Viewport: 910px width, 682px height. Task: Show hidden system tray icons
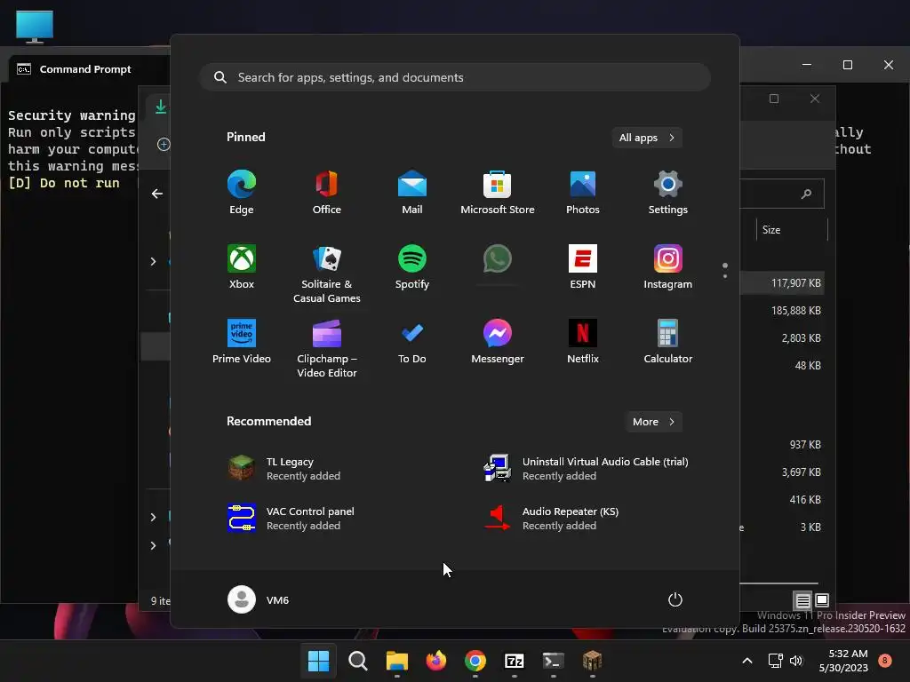[x=747, y=661]
